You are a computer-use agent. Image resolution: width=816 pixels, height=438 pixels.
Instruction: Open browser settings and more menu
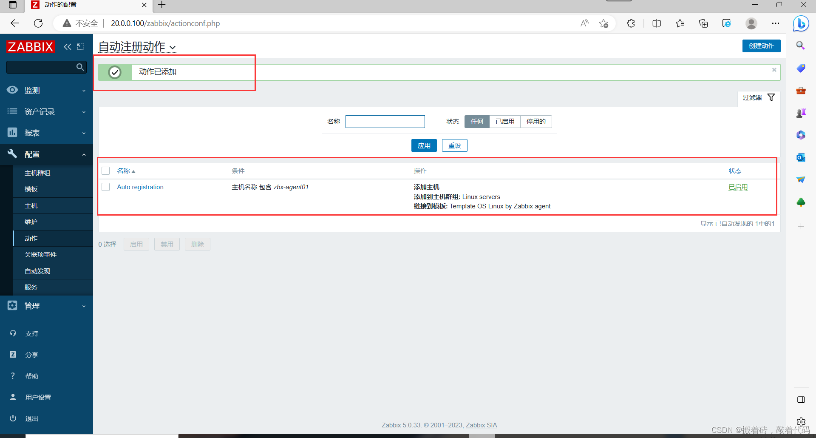point(776,23)
